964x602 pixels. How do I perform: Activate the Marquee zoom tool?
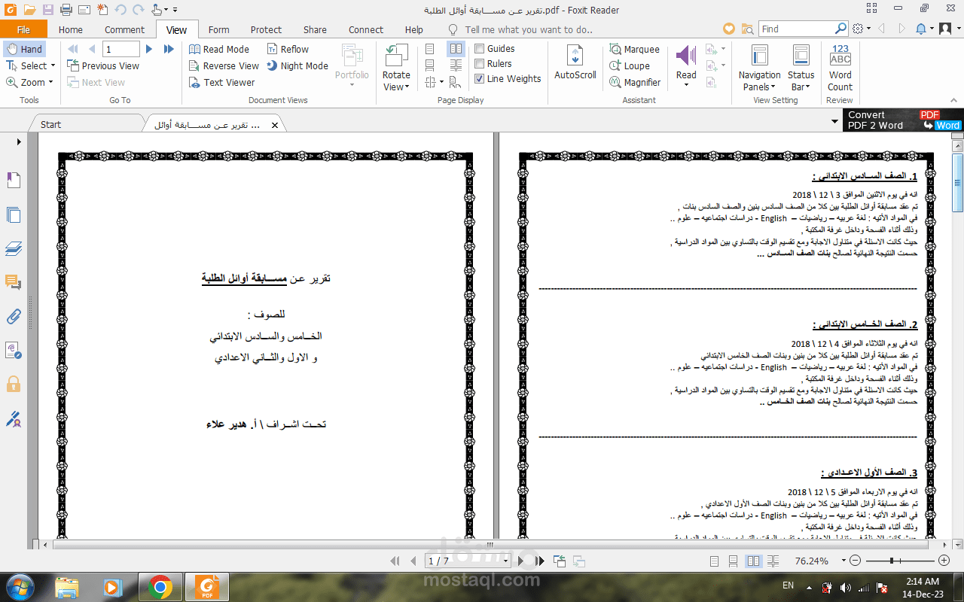click(x=634, y=49)
